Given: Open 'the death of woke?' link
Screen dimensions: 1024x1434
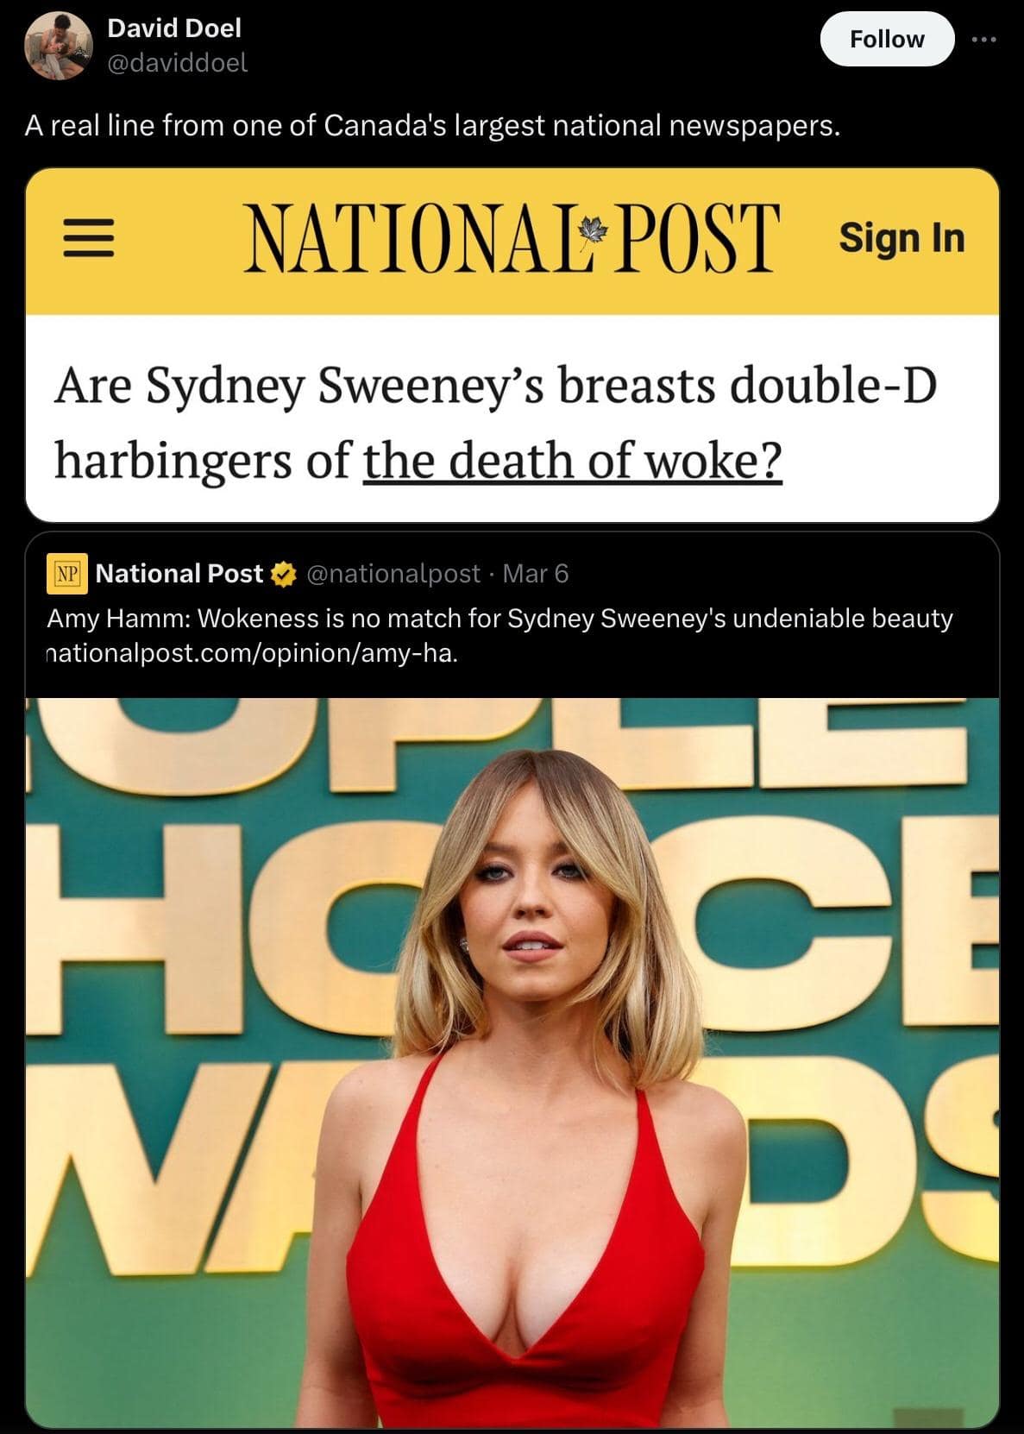Looking at the screenshot, I should [x=573, y=461].
